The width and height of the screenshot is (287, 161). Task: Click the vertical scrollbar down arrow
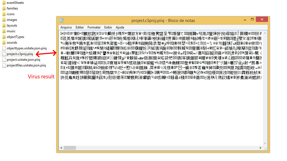tap(265, 143)
